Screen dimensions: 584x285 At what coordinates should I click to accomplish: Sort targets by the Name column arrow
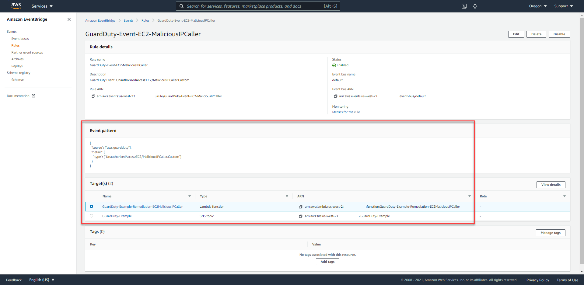coord(190,196)
